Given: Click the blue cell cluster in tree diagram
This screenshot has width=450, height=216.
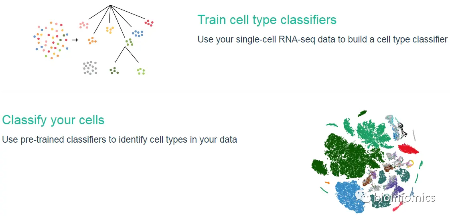Looking at the screenshot, I should tap(138, 33).
